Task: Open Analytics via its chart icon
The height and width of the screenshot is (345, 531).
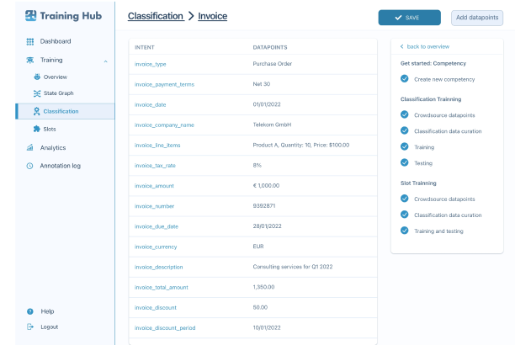Action: pyautogui.click(x=30, y=147)
